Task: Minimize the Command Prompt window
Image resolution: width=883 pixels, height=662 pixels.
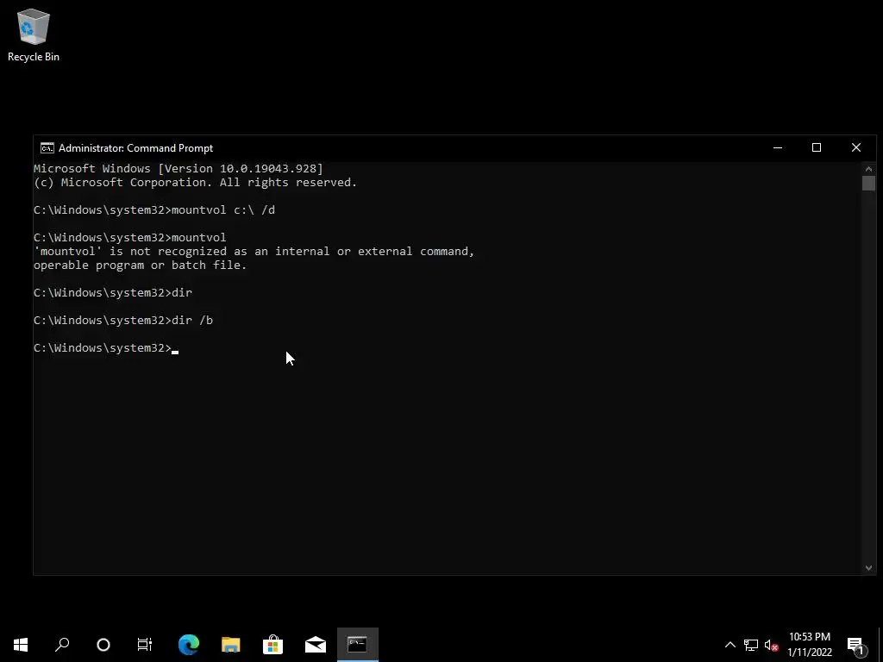Action: coord(778,148)
